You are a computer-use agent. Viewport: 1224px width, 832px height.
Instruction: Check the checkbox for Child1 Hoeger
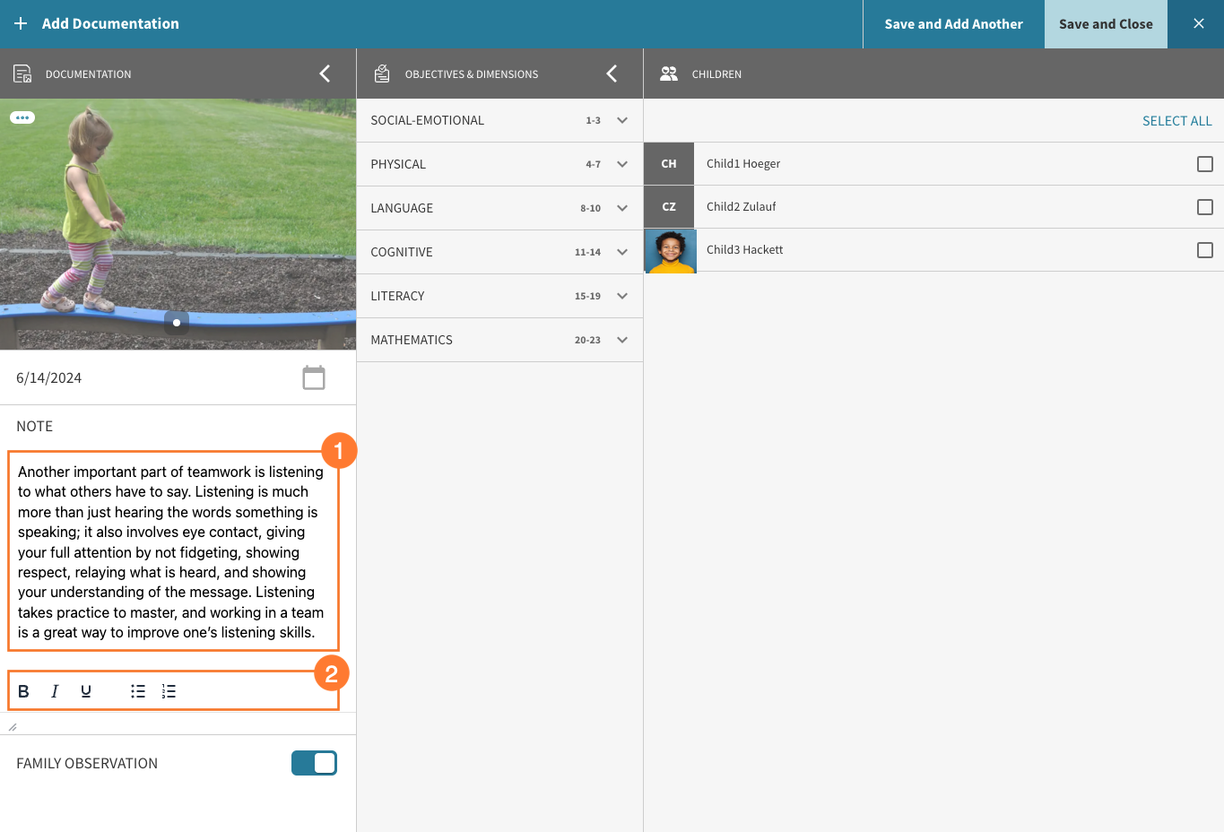[1204, 164]
